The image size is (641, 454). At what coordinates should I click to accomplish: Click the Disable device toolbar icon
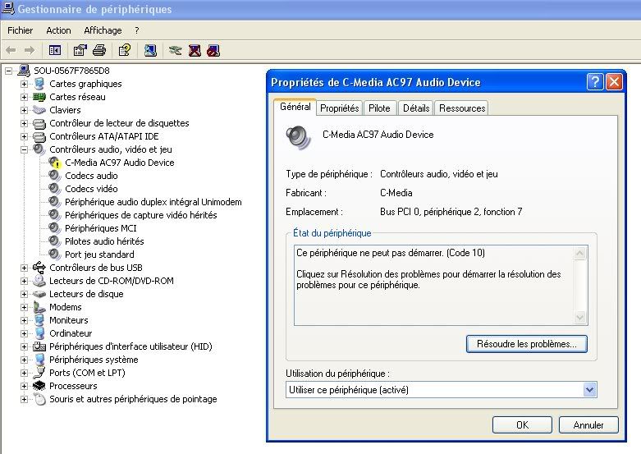tap(213, 50)
